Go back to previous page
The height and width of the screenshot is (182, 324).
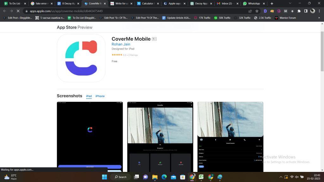coord(4,11)
